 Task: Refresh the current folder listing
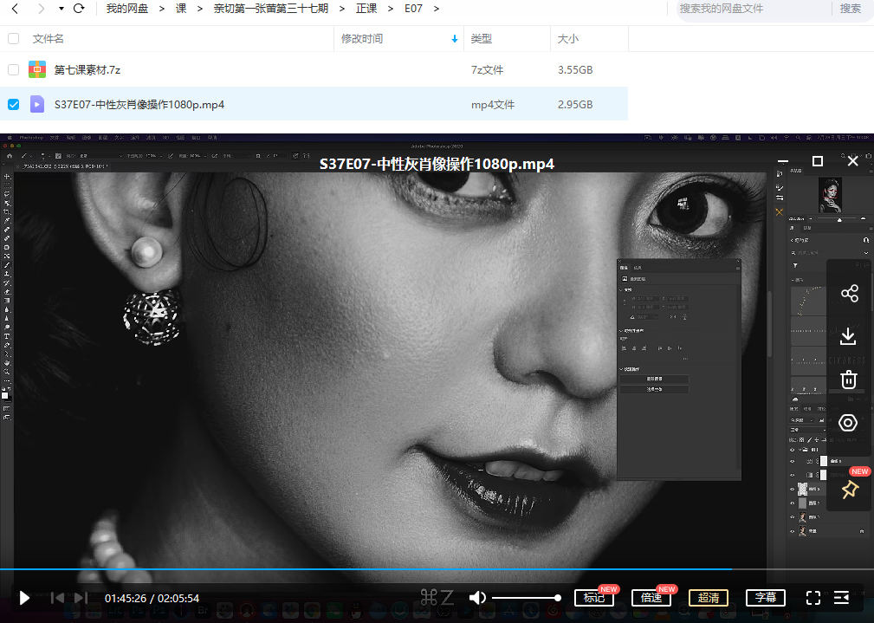click(x=79, y=9)
